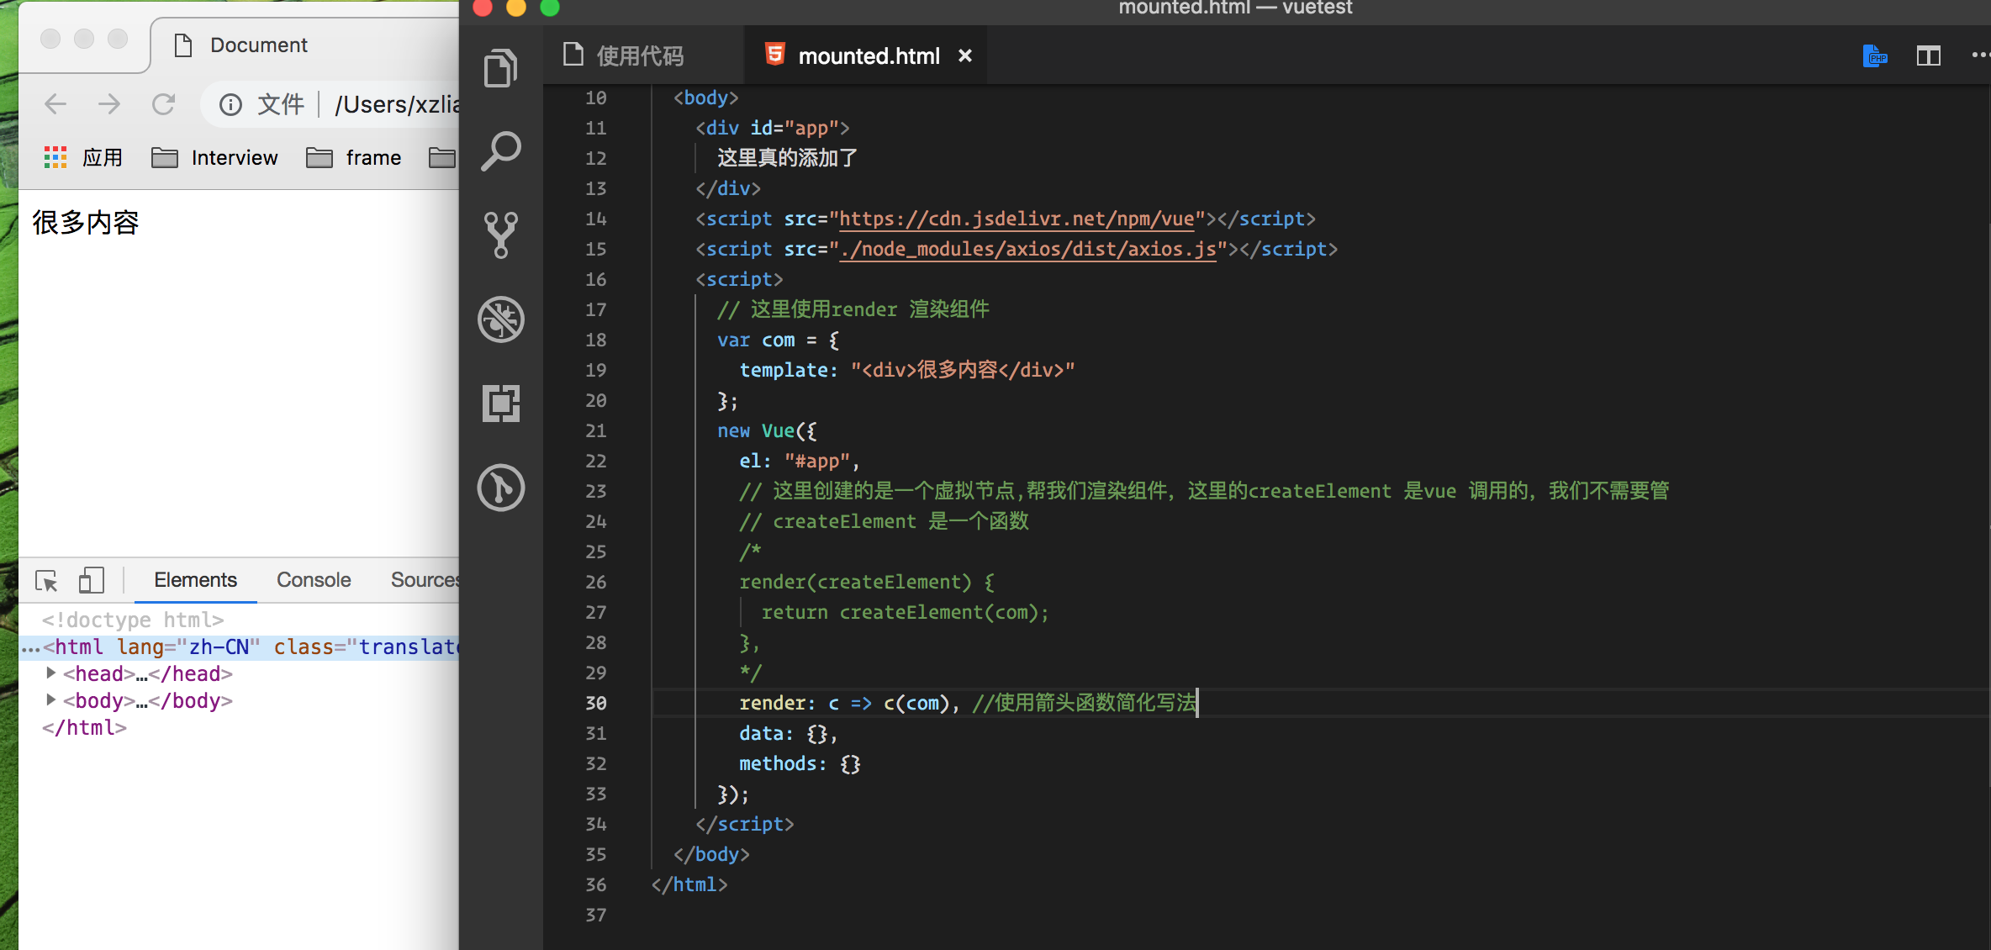Split the editor with split icon
This screenshot has height=950, width=1991.
click(x=1928, y=56)
